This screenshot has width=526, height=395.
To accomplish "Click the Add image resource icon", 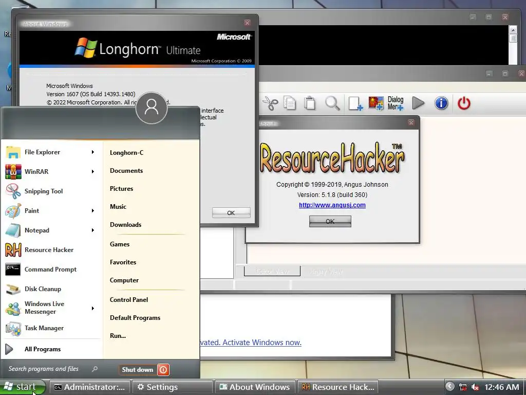I will coord(375,103).
